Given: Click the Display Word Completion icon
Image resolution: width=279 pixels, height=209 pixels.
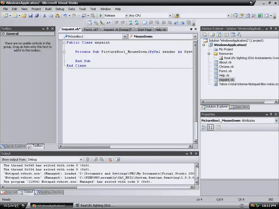Looking at the screenshot, I should click(108, 23).
